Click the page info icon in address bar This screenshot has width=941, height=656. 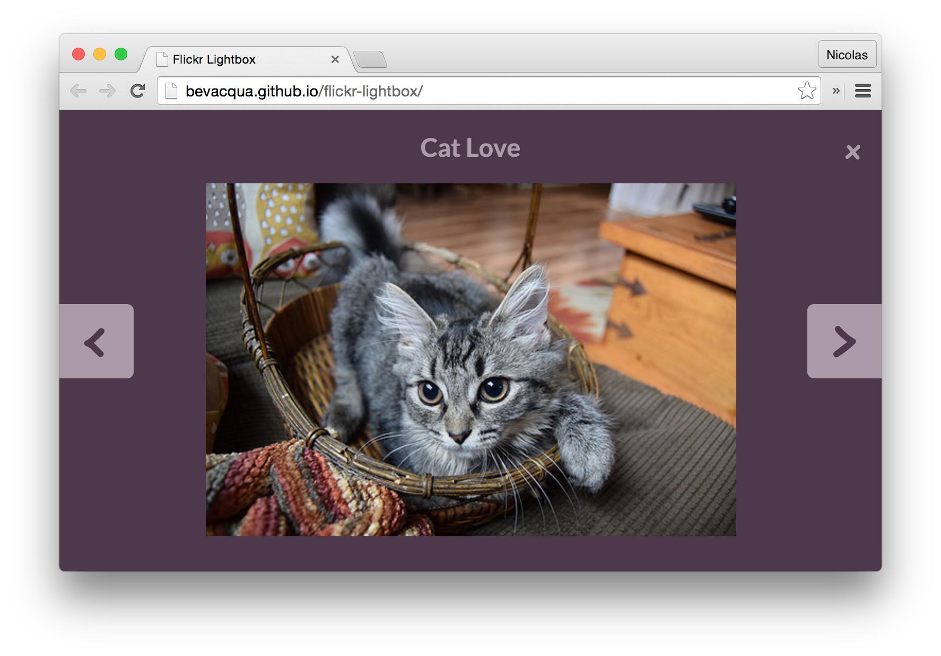point(171,91)
